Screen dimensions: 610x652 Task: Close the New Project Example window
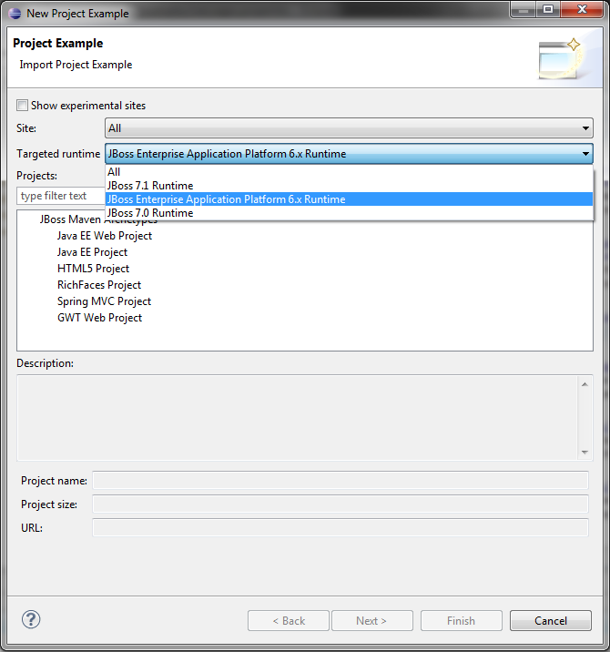(582, 10)
